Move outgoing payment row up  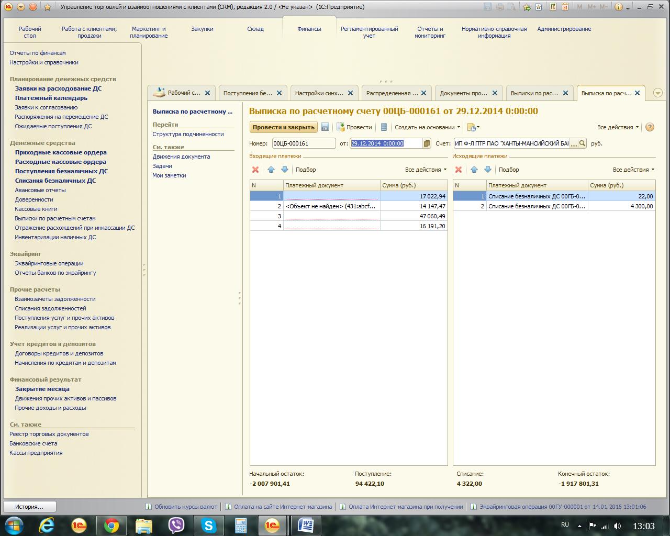coord(474,170)
